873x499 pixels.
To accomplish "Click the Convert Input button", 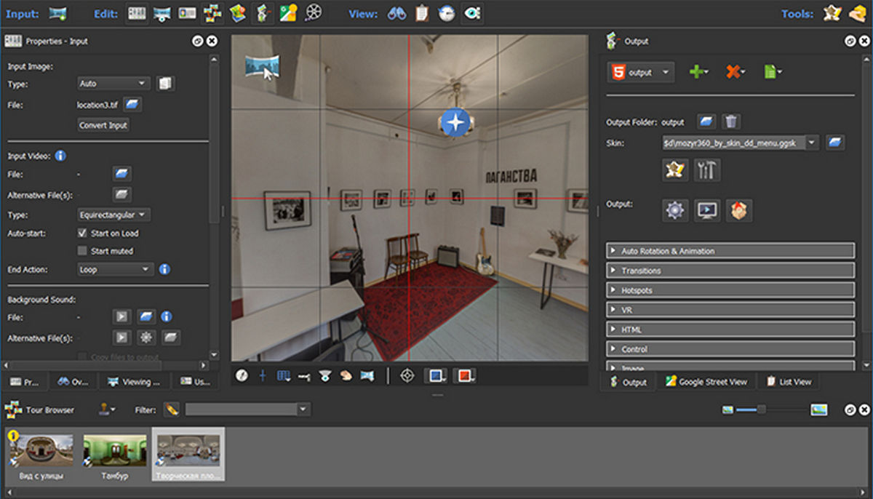I will (103, 125).
